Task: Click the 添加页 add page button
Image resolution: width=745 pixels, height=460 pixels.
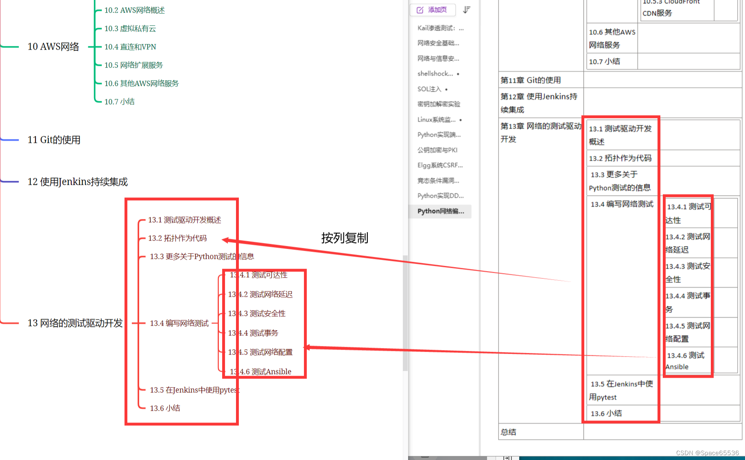Action: 432,10
